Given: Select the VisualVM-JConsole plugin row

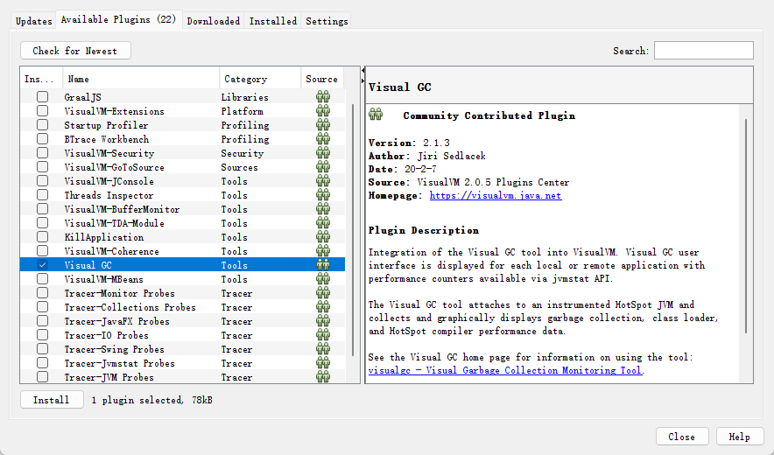Looking at the screenshot, I should tap(183, 181).
